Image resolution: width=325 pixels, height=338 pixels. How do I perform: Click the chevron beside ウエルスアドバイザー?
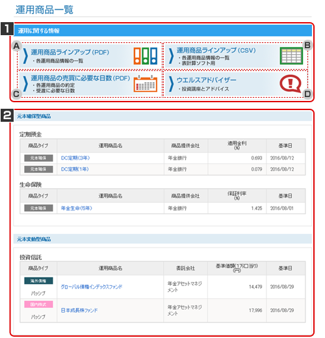[x=172, y=84]
